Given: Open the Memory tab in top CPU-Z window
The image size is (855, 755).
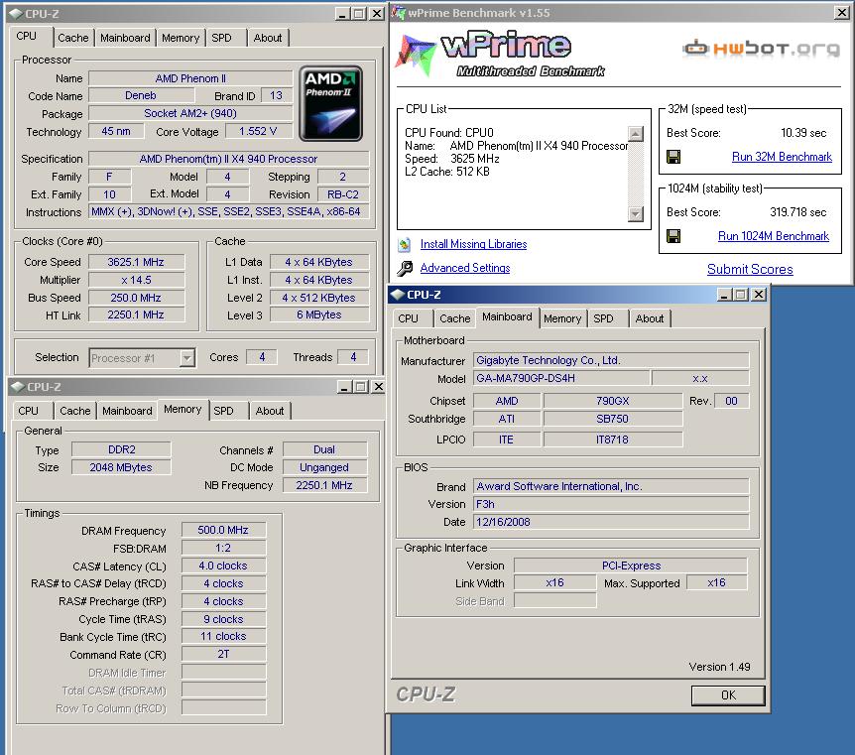Looking at the screenshot, I should point(181,38).
